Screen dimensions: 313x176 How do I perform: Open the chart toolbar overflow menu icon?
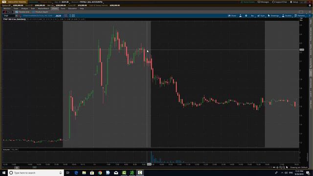pyautogui.click(x=310, y=16)
